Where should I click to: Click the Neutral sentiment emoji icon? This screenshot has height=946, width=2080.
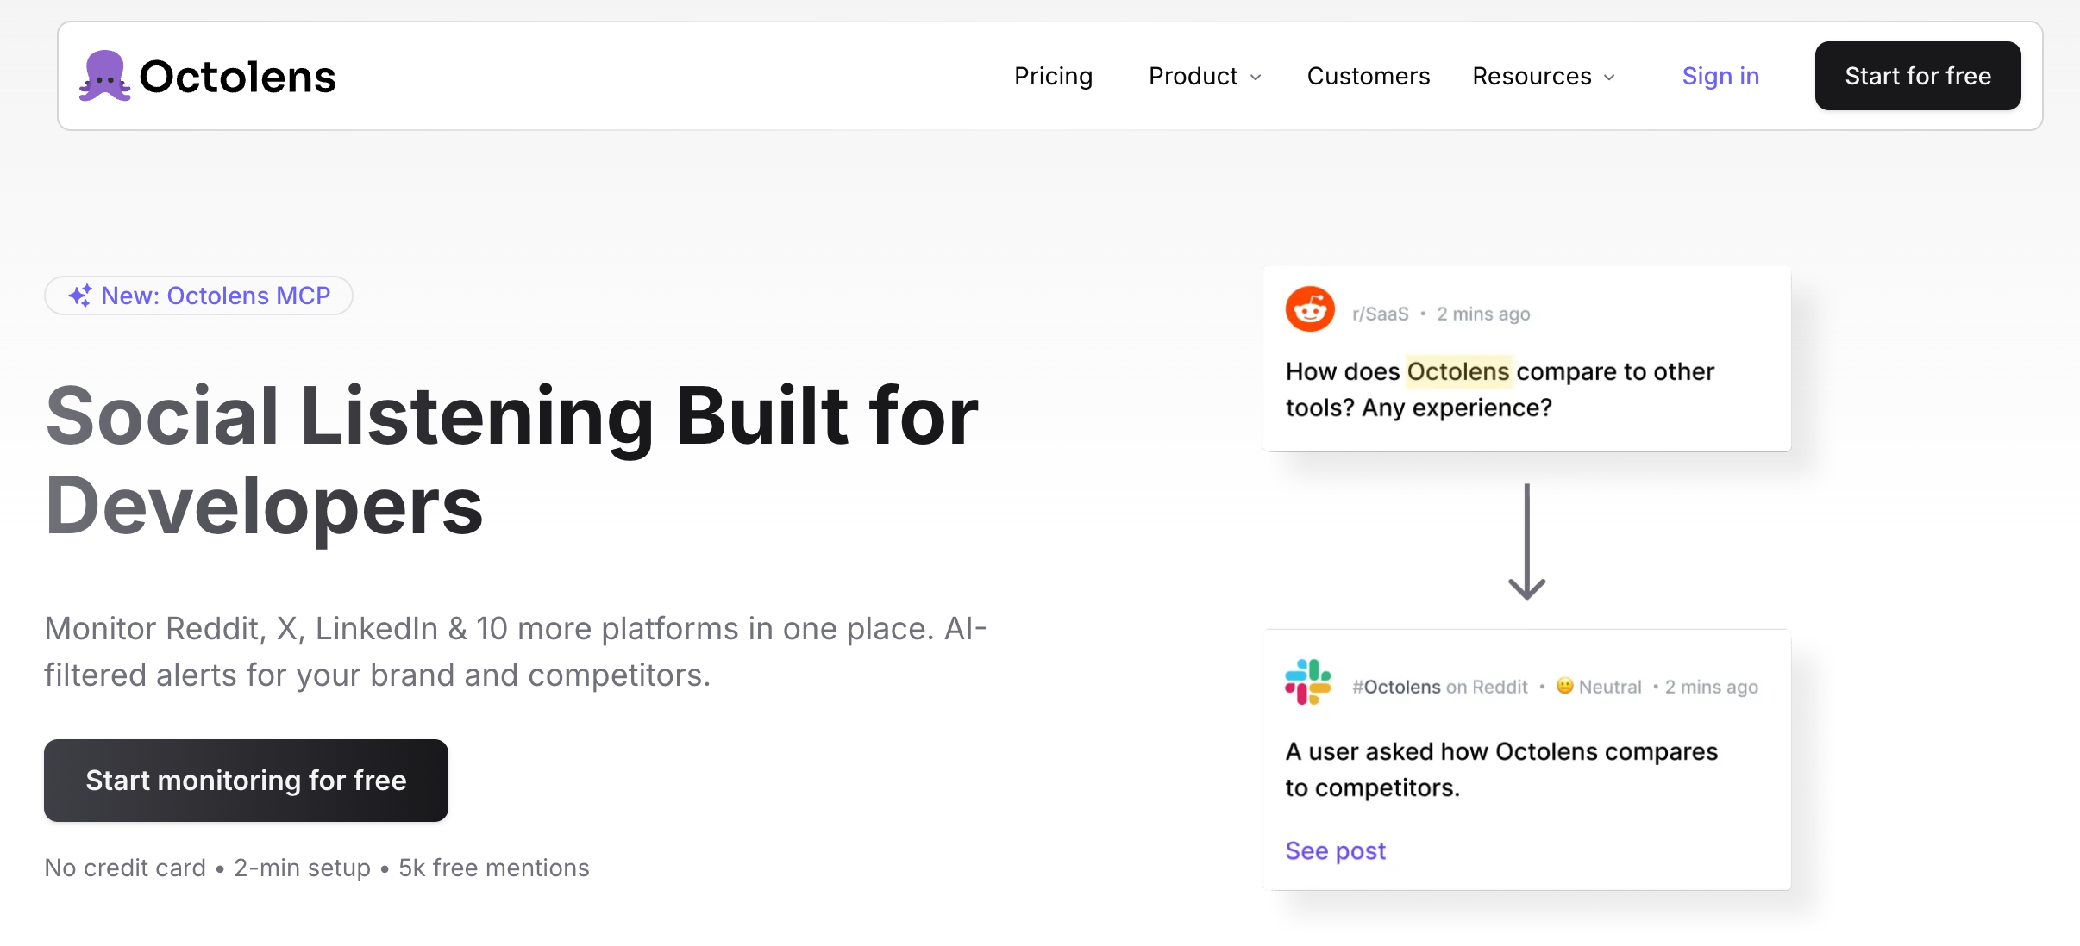[1564, 686]
